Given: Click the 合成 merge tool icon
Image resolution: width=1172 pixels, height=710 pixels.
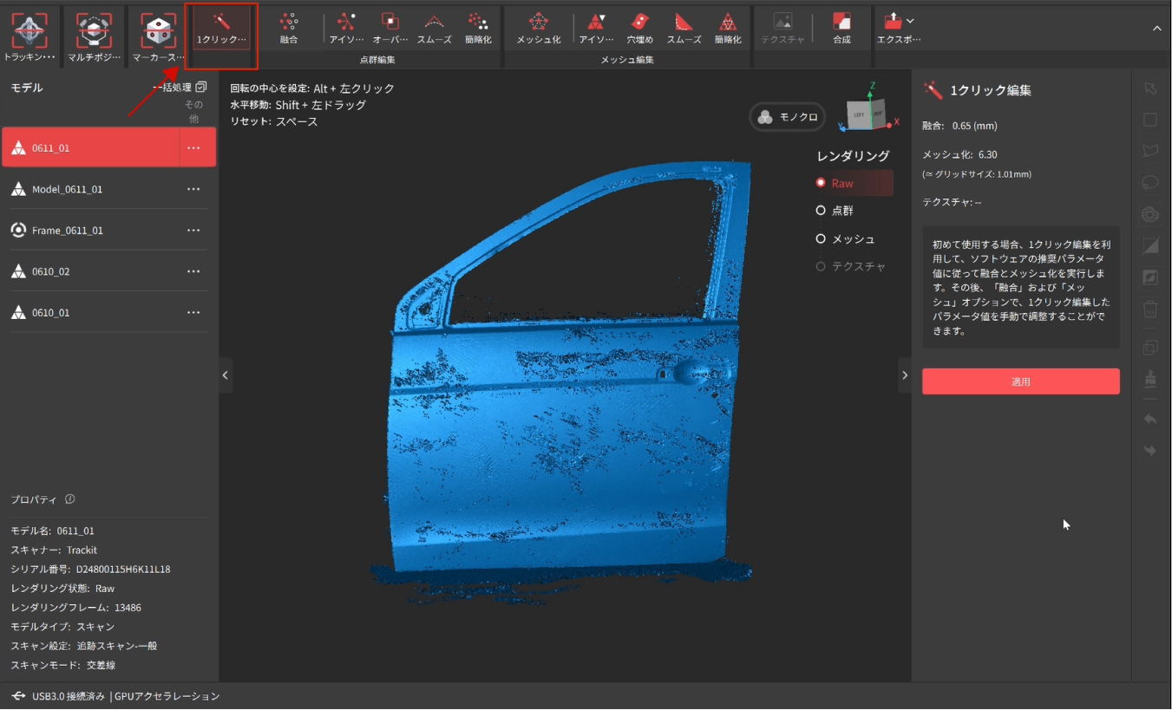Looking at the screenshot, I should [841, 27].
